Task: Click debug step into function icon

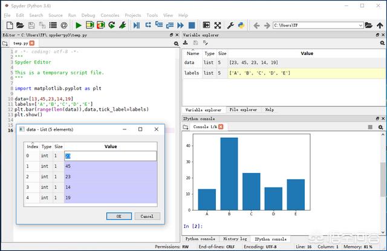Action: (x=159, y=25)
